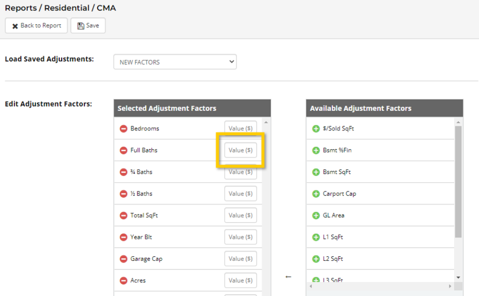The height and width of the screenshot is (296, 479).
Task: Click scroll down arrow in Available Factors list
Action: [x=458, y=278]
